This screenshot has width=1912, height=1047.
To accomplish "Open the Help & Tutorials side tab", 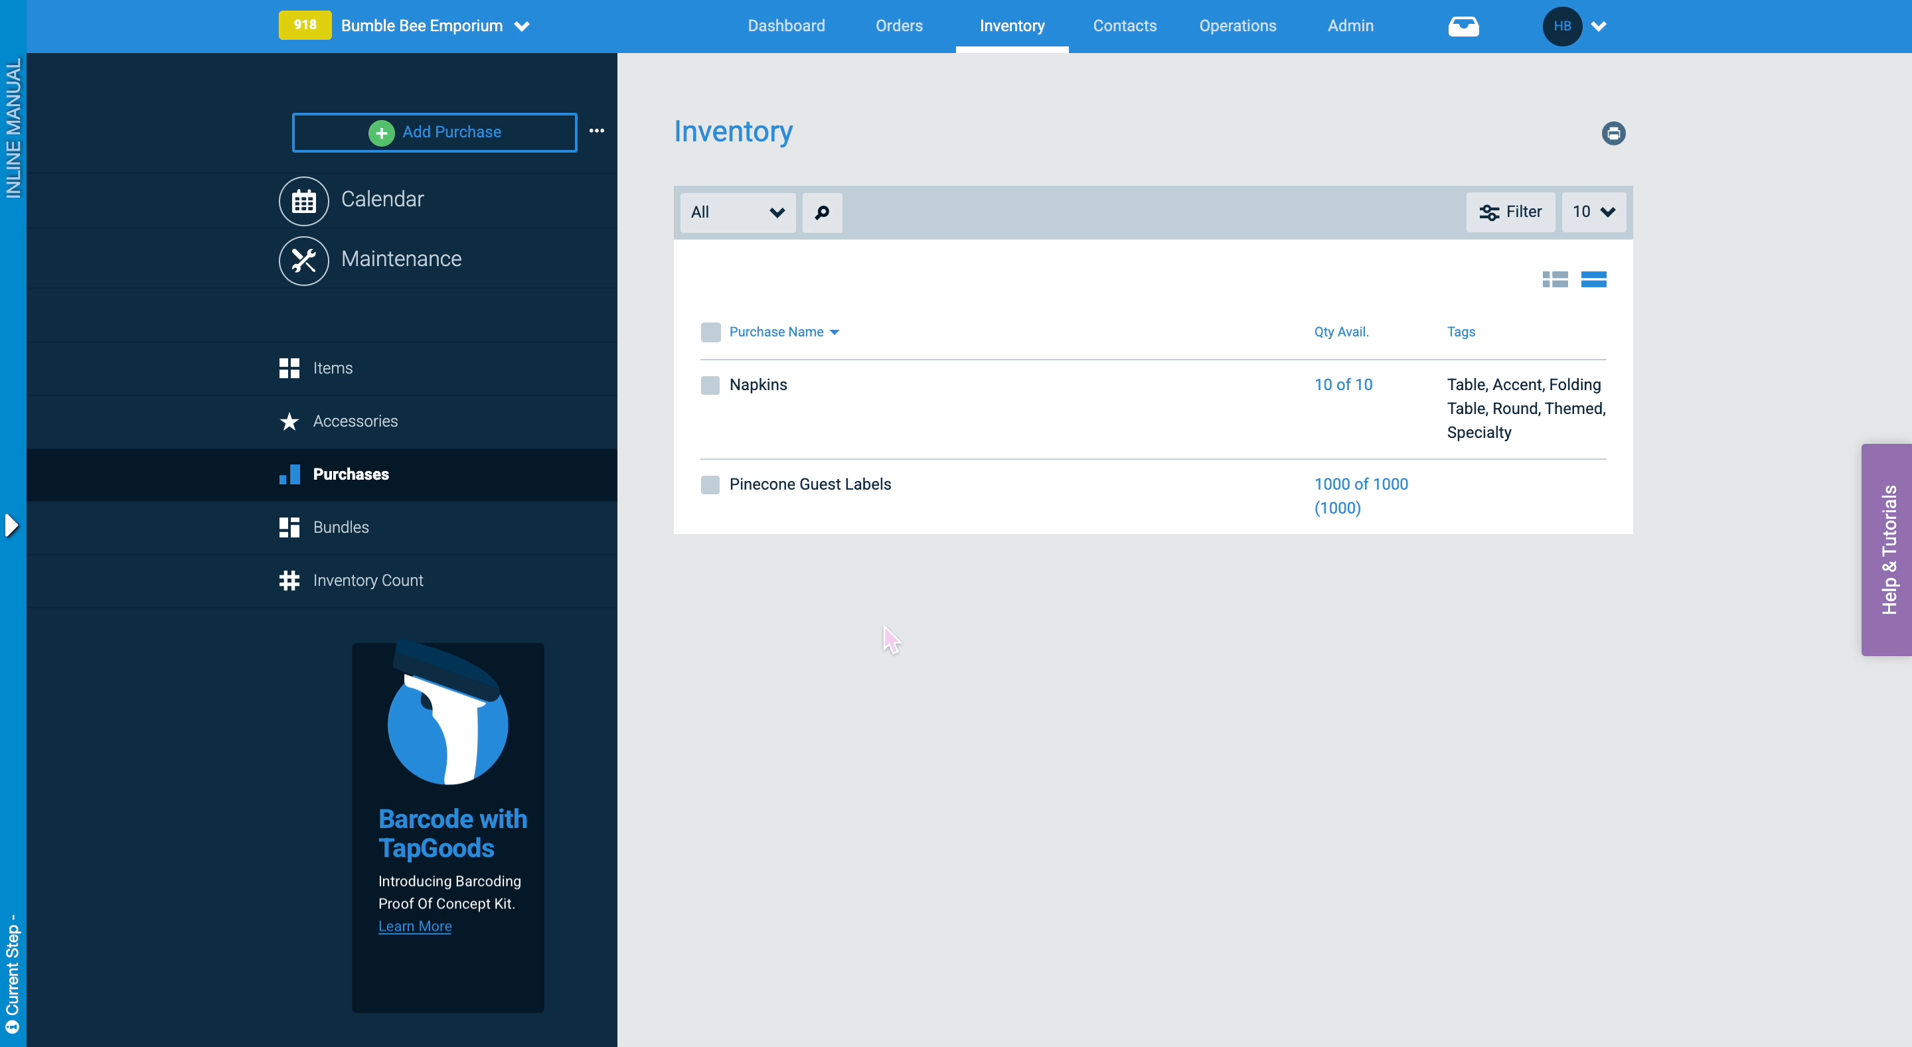I will 1887,550.
